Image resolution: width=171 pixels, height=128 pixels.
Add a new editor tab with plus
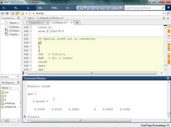tap(77, 22)
